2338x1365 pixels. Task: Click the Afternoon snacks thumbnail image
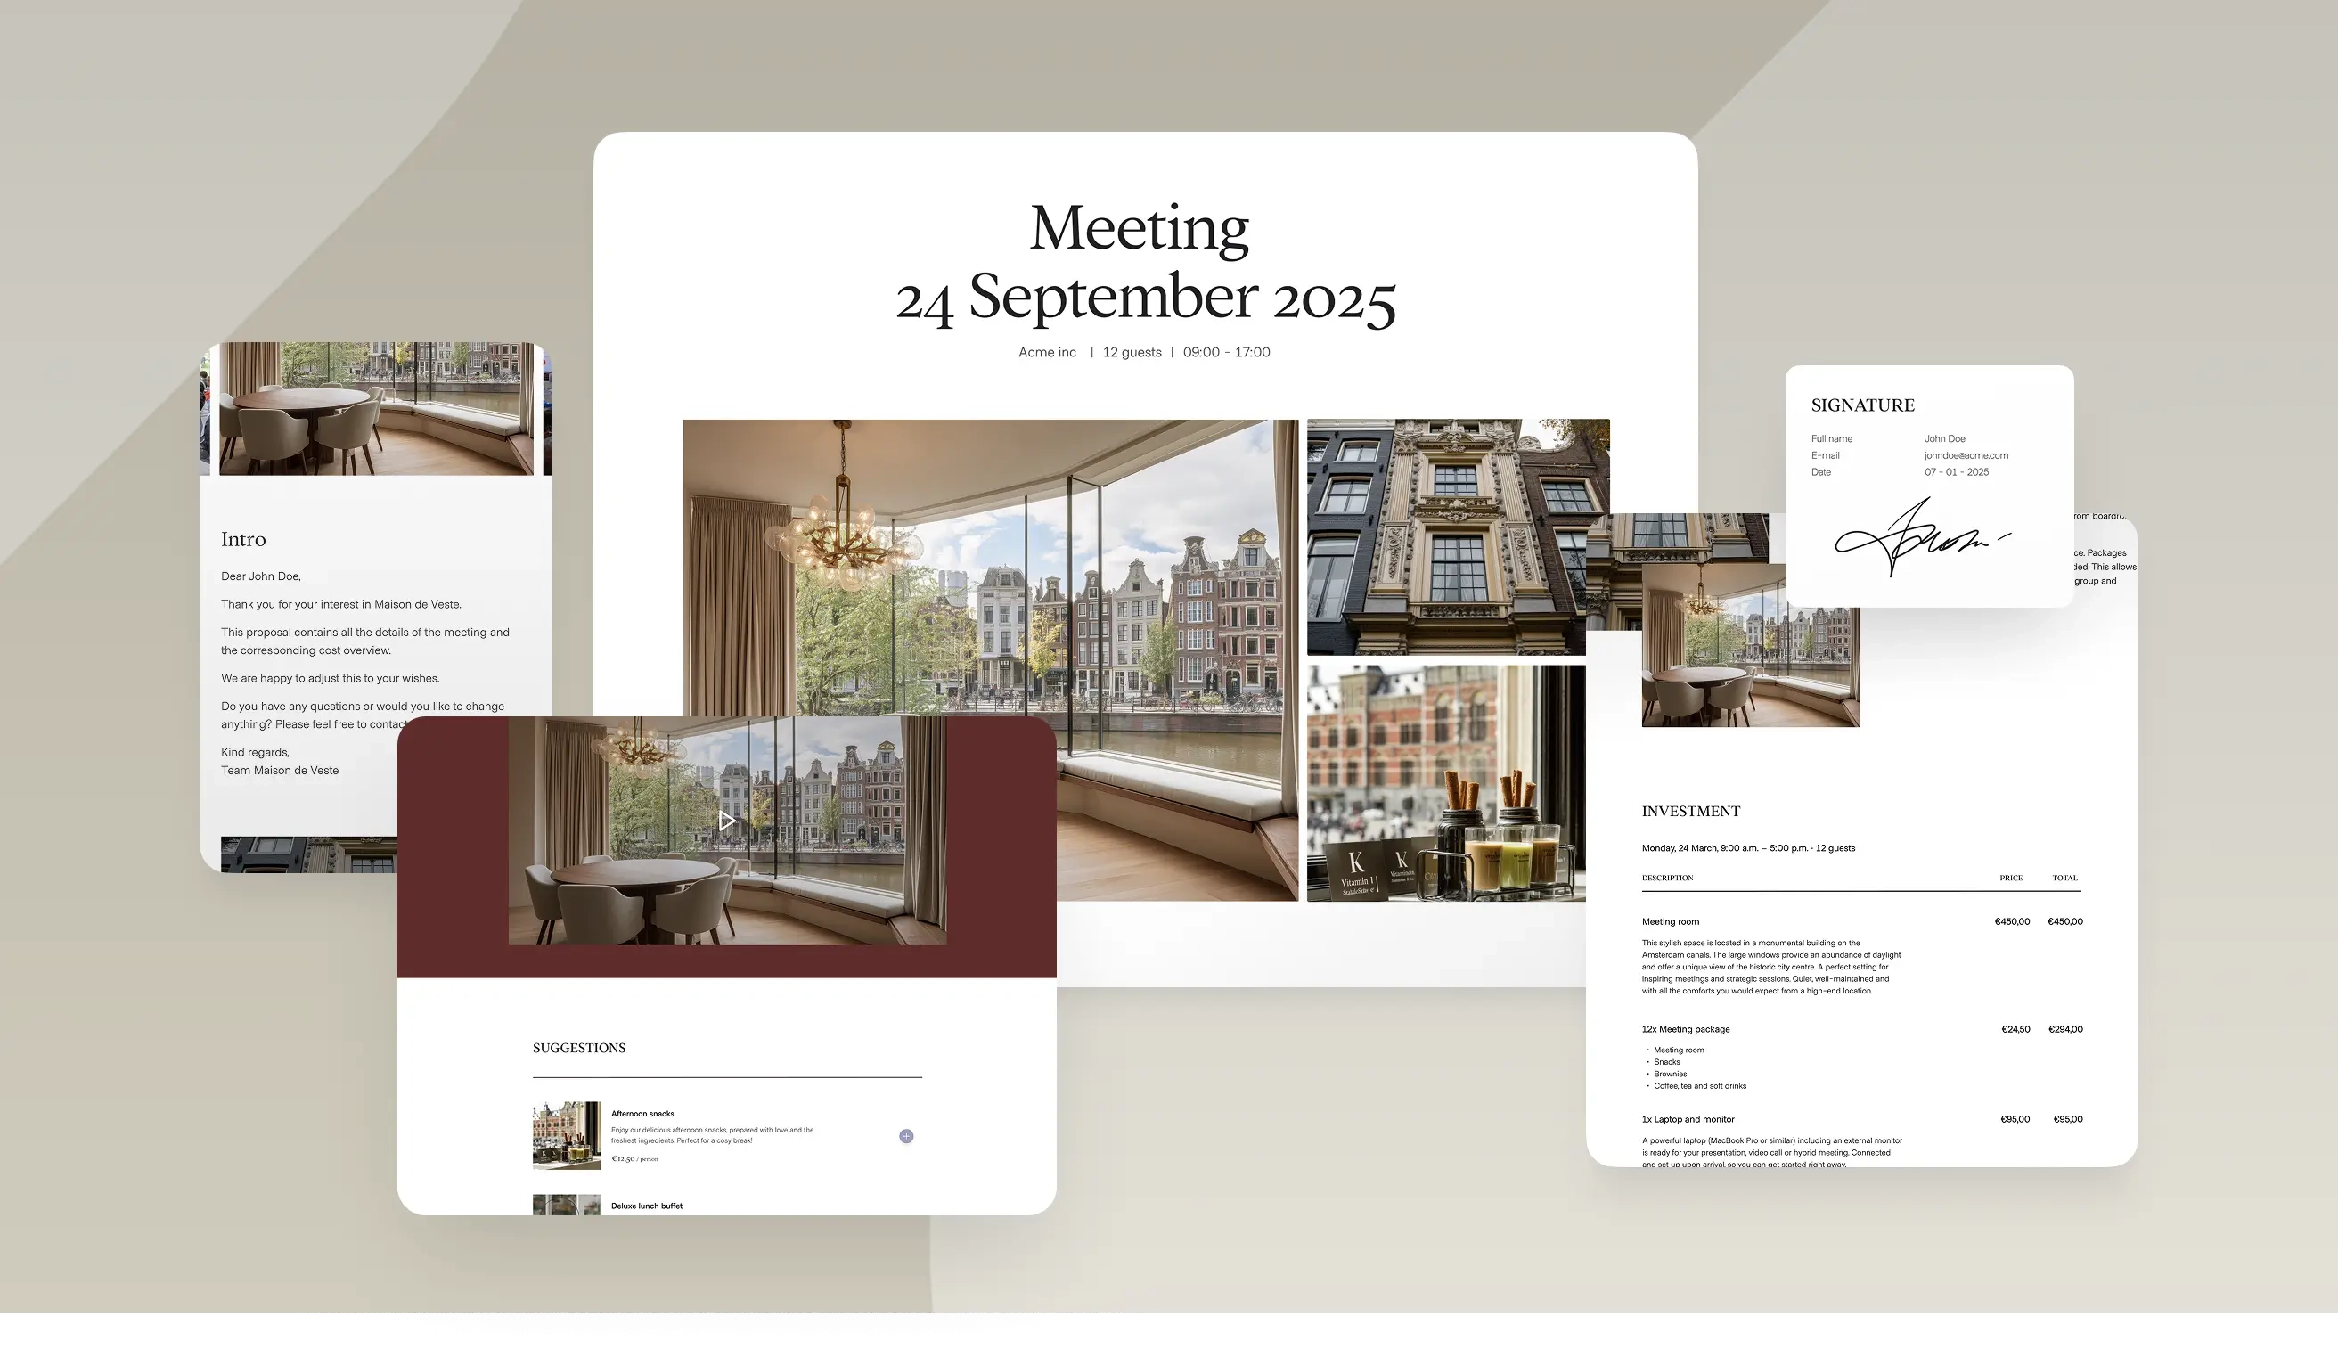566,1135
